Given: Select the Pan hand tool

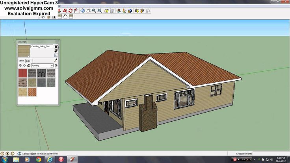Looking at the screenshot, I should [88, 11].
